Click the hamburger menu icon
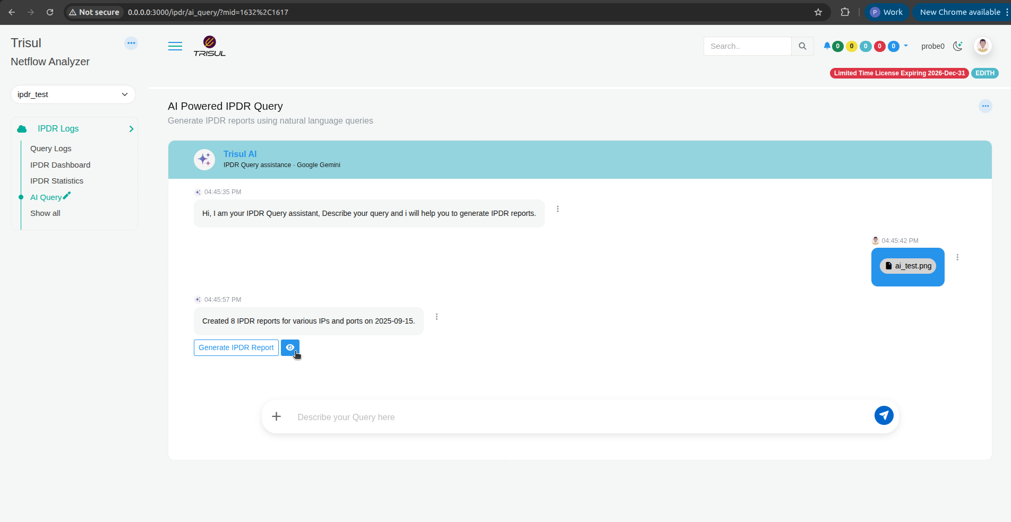The image size is (1011, 522). tap(175, 46)
